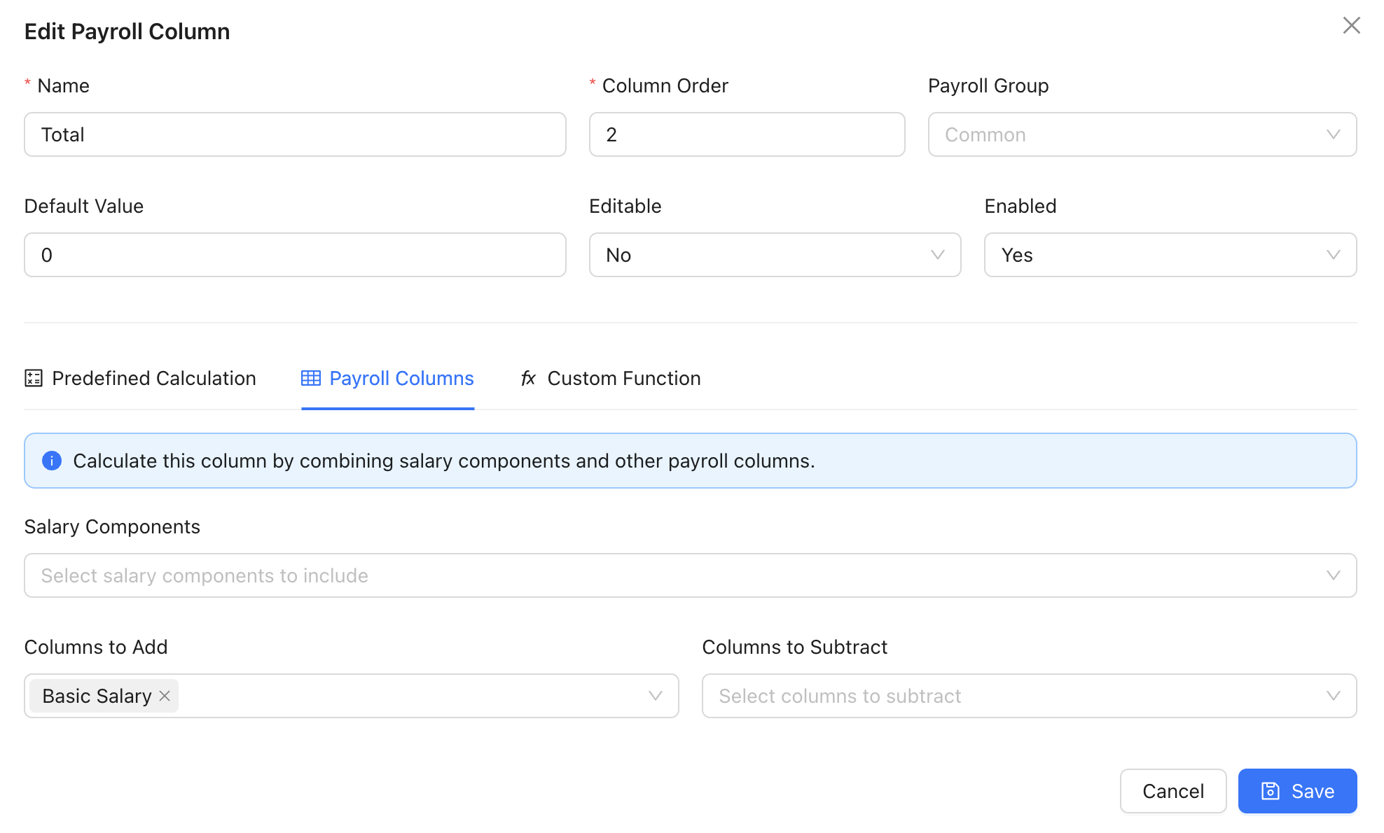The height and width of the screenshot is (833, 1384).
Task: Click the Columns to Add dropdown arrow
Action: [655, 696]
